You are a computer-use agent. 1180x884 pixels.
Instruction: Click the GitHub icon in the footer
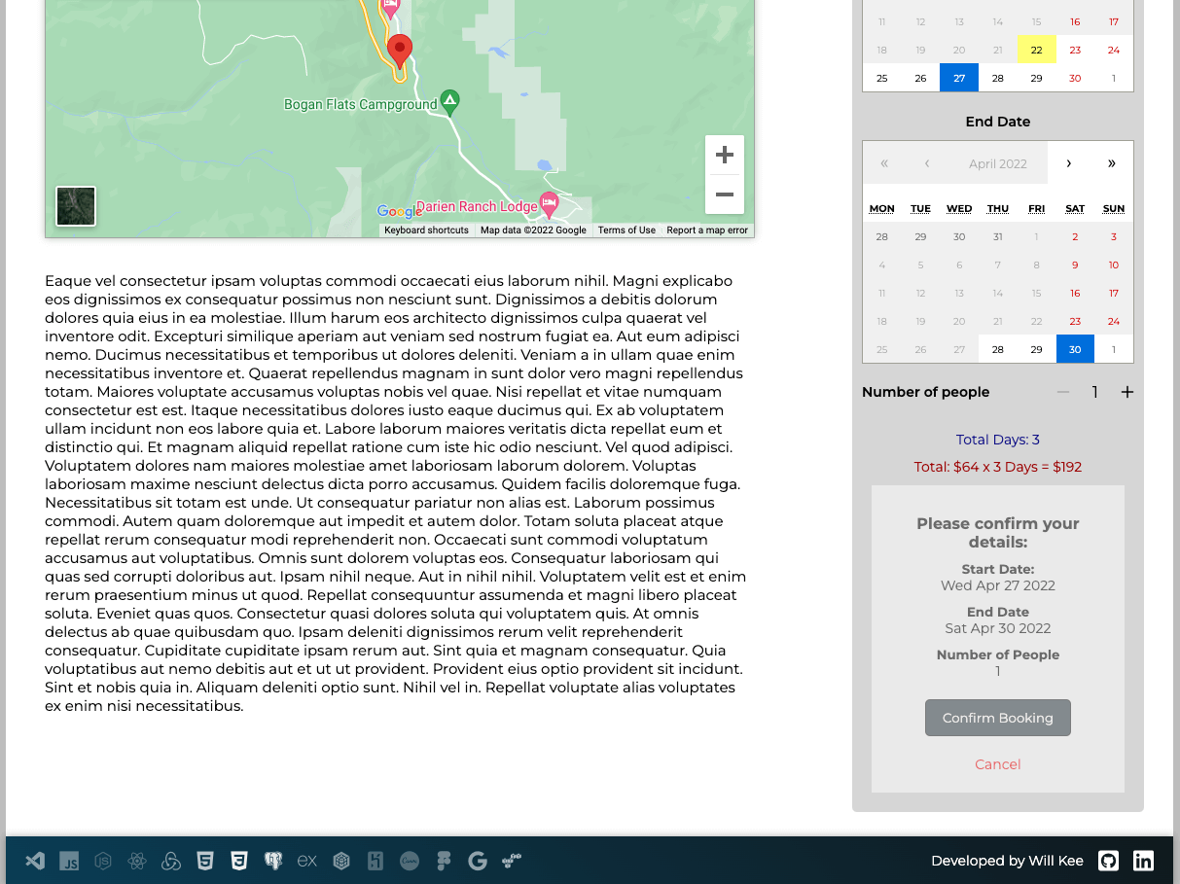tap(1108, 861)
